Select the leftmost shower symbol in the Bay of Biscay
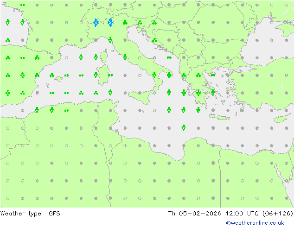Image resolution: width=294 pixels, height=227 pixels. (x=8, y=22)
